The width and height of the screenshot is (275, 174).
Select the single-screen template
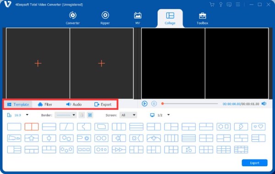(x=14, y=127)
